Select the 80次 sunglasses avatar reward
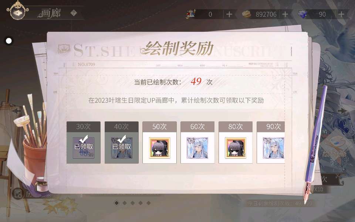 tap(236, 148)
